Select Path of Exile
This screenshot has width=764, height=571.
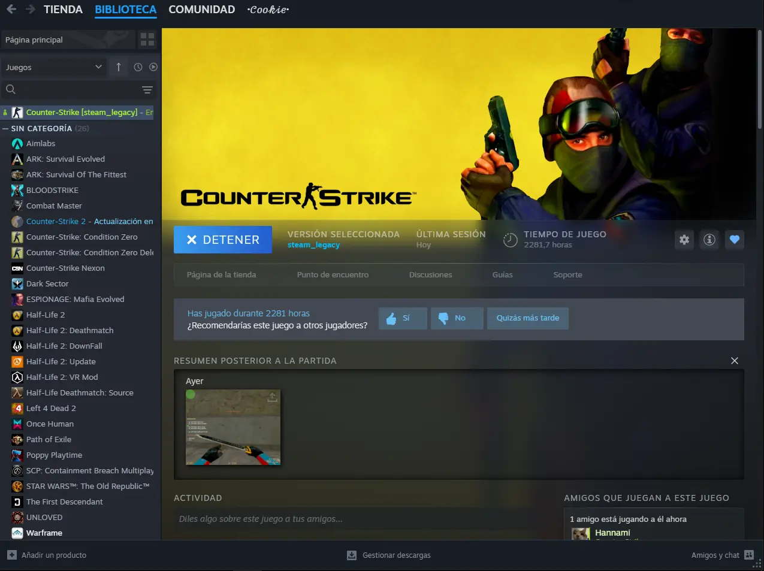[49, 439]
